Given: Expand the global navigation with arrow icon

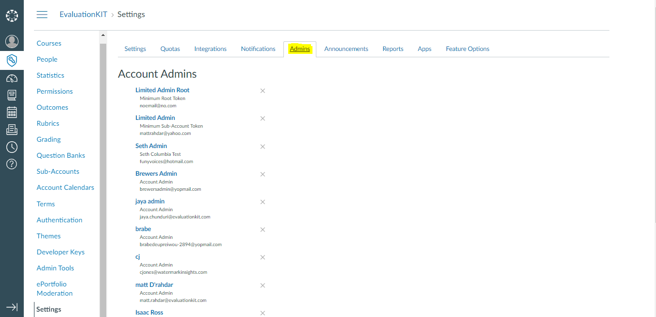Looking at the screenshot, I should click(12, 307).
